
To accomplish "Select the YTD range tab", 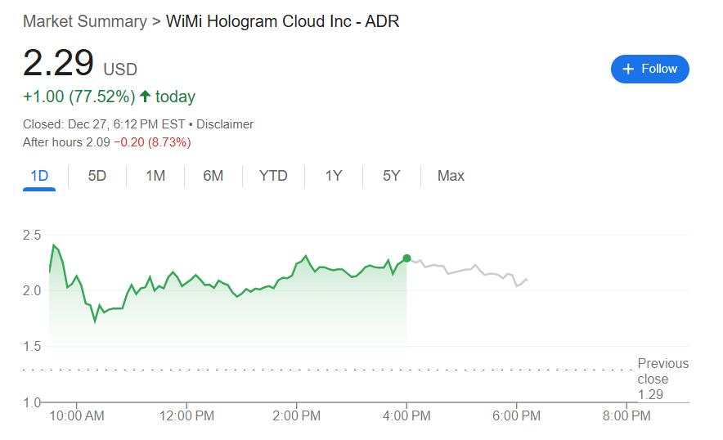I will [273, 176].
